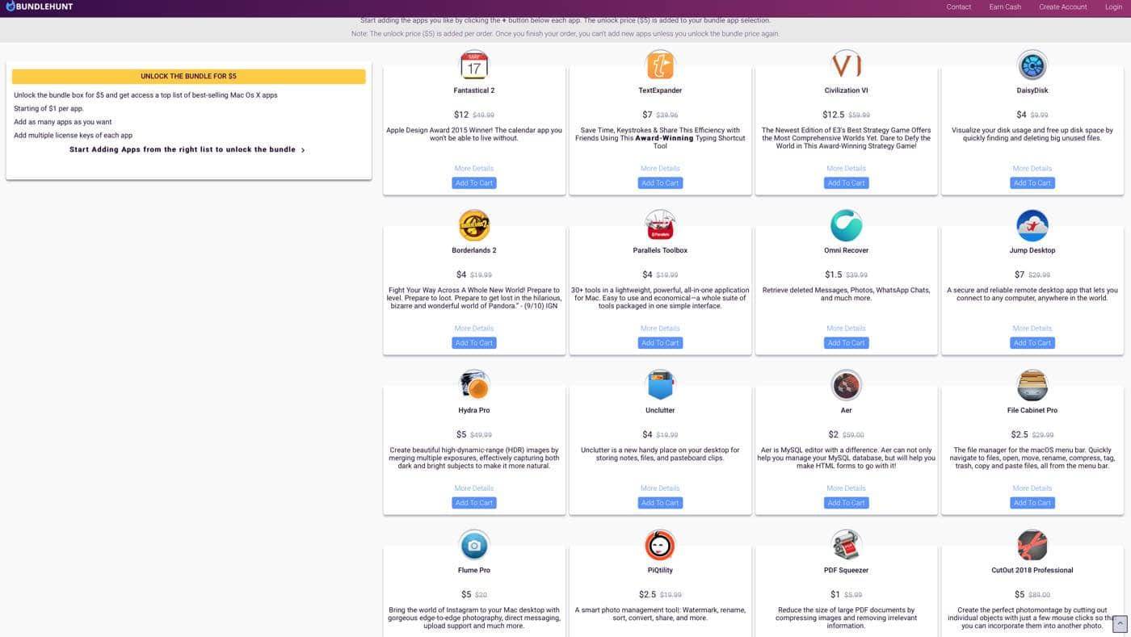
Task: Click the Jump Desktop icon
Action: pos(1032,225)
